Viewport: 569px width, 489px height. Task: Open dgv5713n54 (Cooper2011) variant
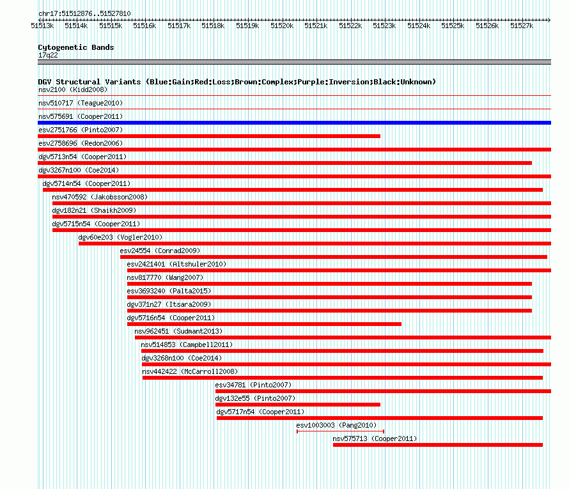(x=82, y=157)
